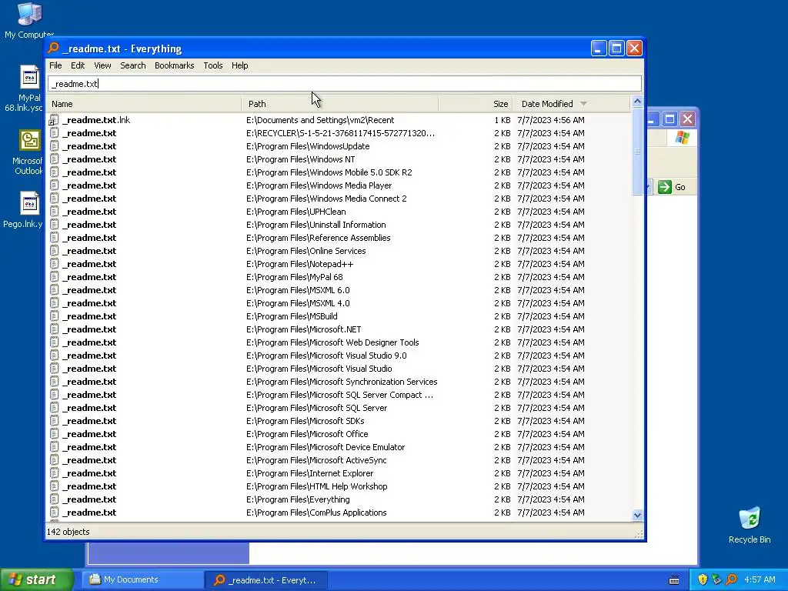This screenshot has height=591, width=788.
Task: Click the on-screen keyboard taskbar icon
Action: click(674, 580)
